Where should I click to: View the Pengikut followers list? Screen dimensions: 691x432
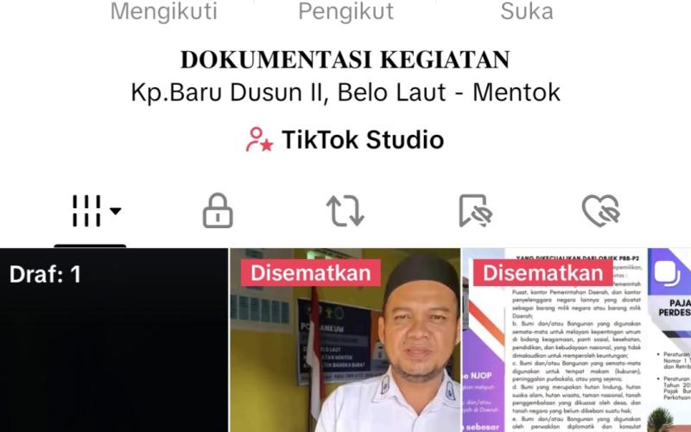(x=346, y=11)
